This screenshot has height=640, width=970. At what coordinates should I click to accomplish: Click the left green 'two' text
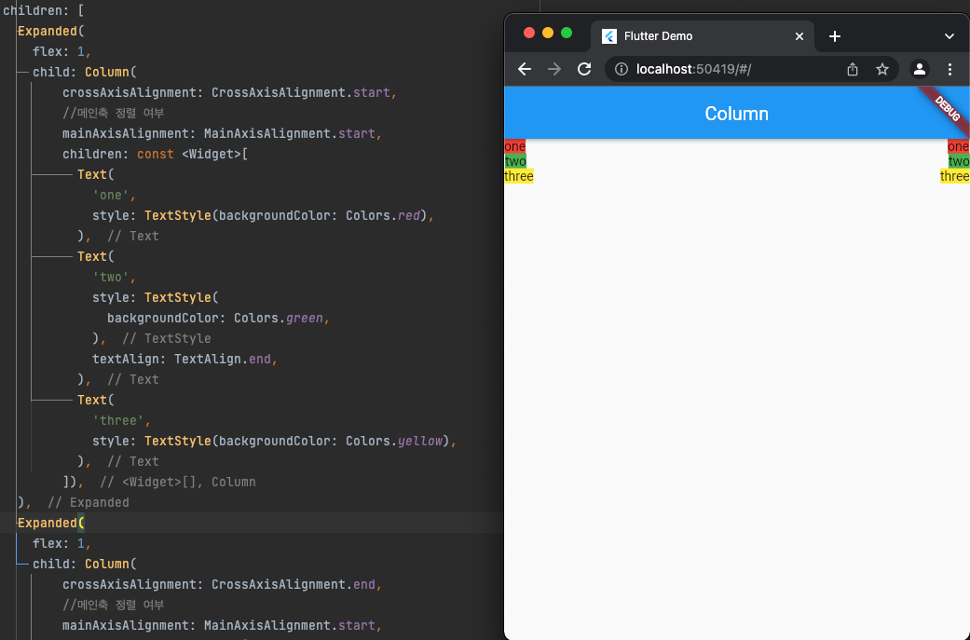coord(515,161)
